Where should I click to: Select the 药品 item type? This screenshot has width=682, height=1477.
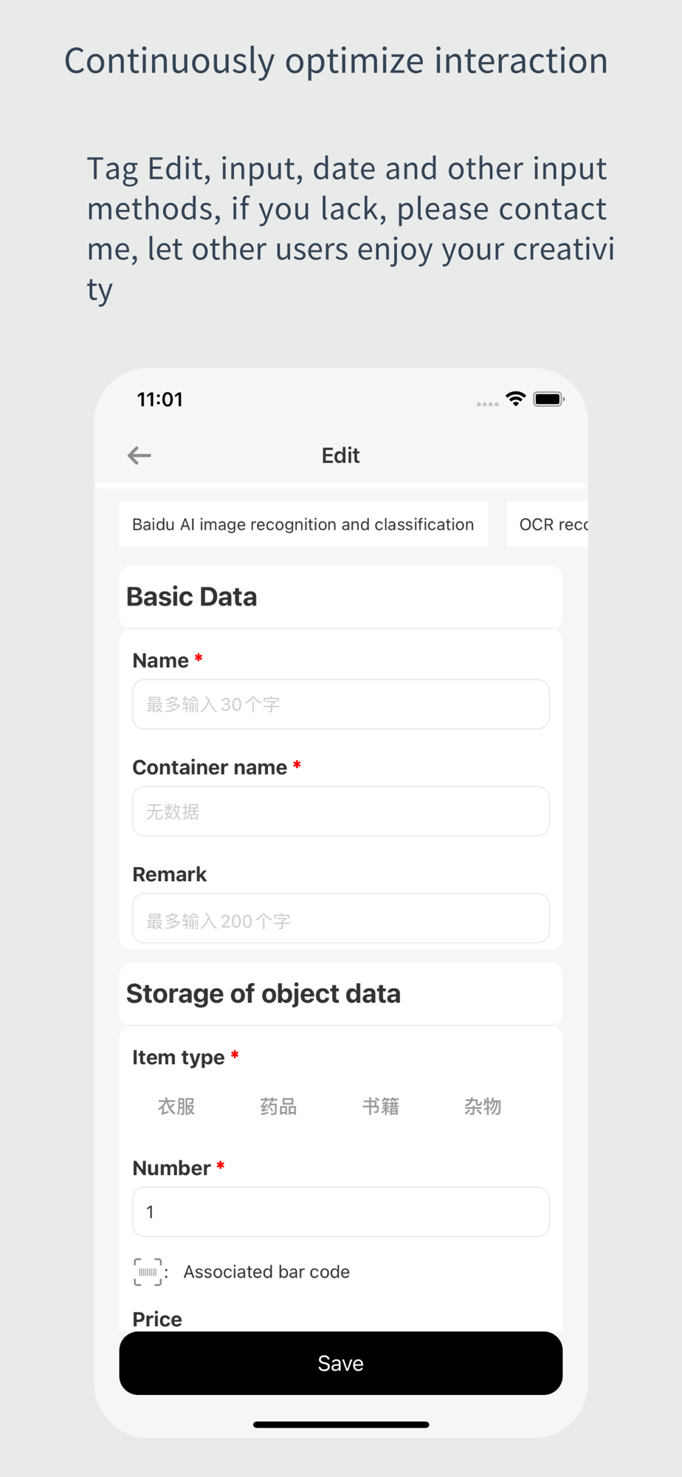point(278,1106)
